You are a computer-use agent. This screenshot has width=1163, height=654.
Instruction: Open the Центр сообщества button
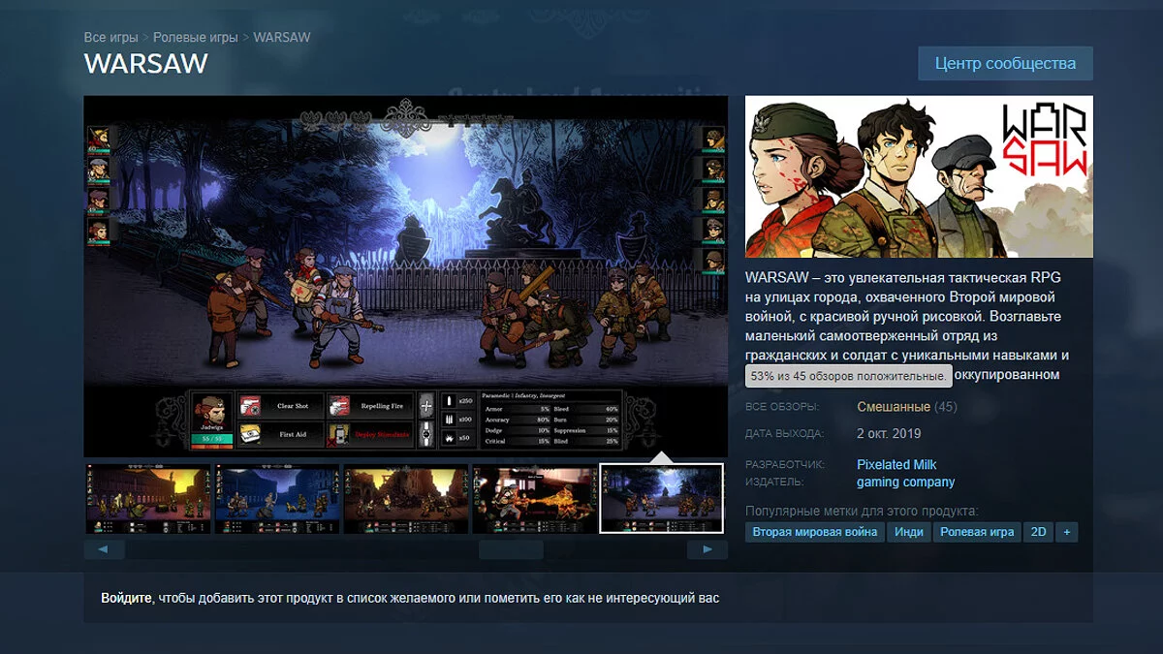pyautogui.click(x=1005, y=63)
